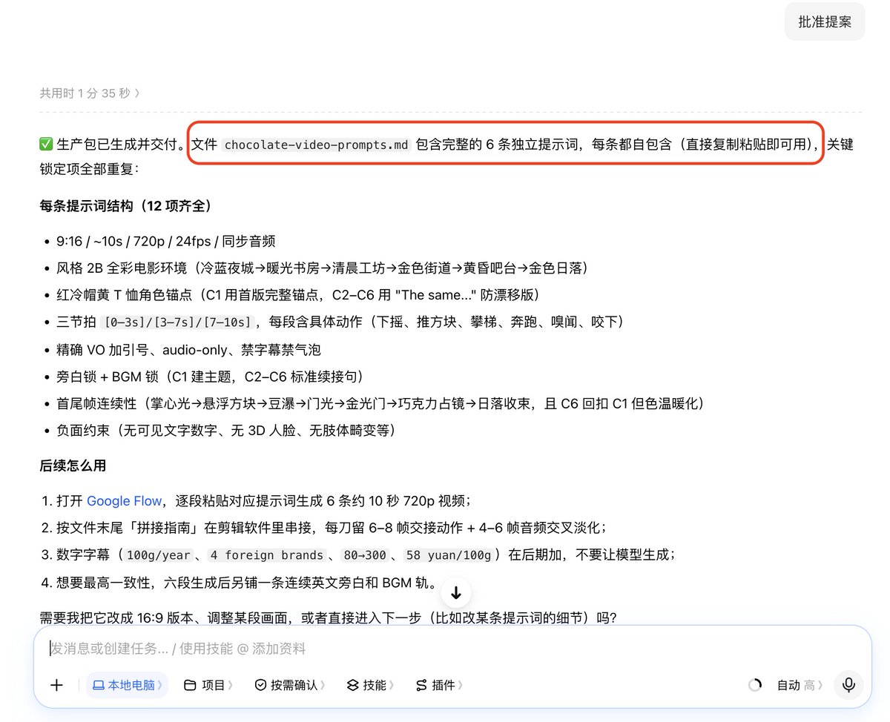This screenshot has width=890, height=722.
Task: Click the 后续怎么用 heading
Action: point(73,466)
